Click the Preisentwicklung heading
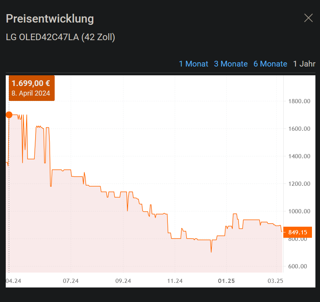Image resolution: width=320 pixels, height=302 pixels. pyautogui.click(x=50, y=18)
